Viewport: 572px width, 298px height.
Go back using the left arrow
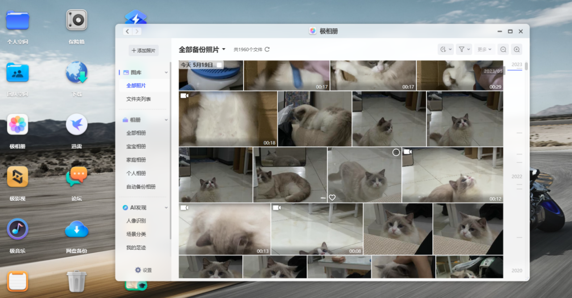pos(127,31)
